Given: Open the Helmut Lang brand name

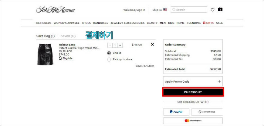Looking at the screenshot, I should click(x=67, y=45).
